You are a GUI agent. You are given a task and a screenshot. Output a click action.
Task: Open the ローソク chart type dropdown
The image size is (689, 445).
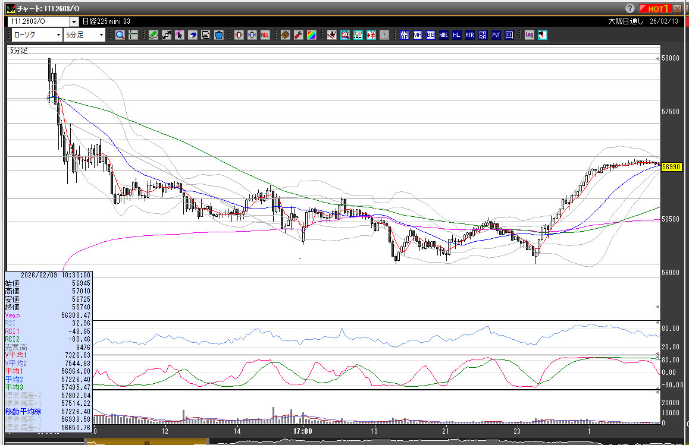point(36,35)
